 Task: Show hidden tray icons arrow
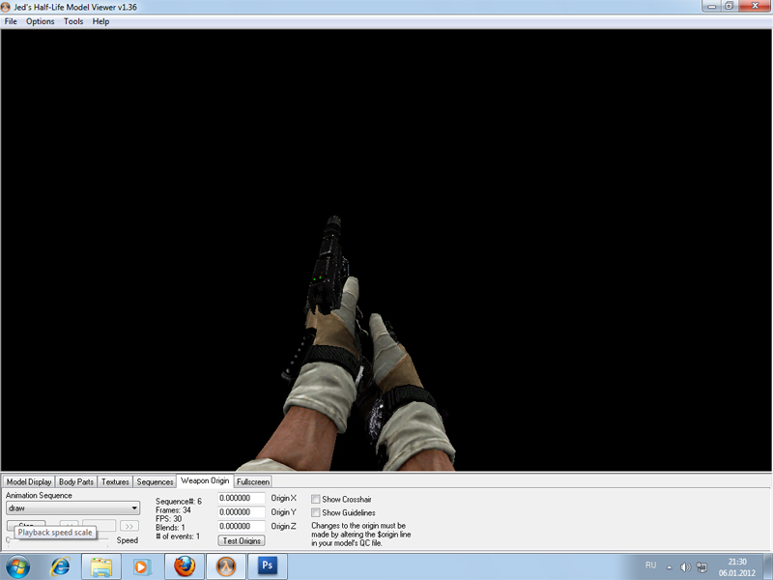click(669, 567)
